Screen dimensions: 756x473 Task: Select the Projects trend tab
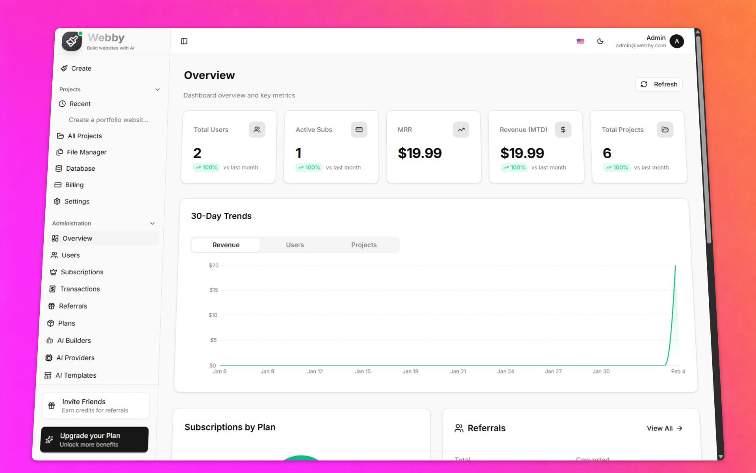[x=363, y=244]
